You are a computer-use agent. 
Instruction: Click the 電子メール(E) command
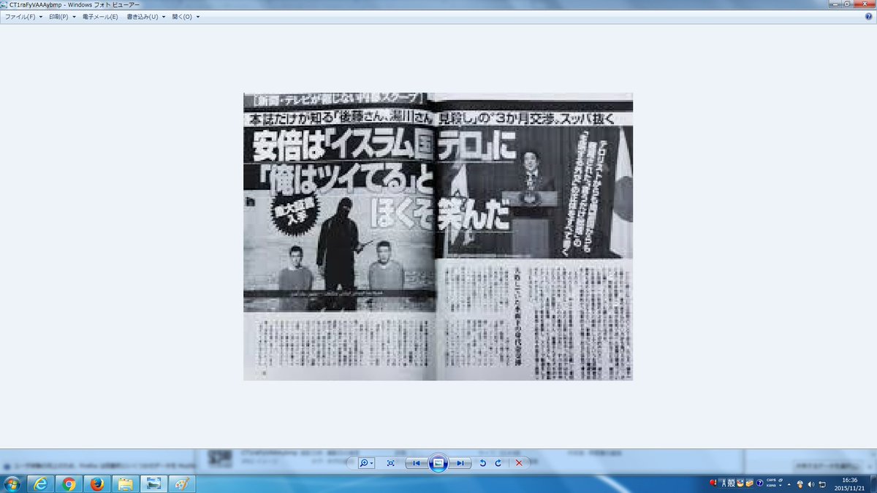click(x=102, y=16)
